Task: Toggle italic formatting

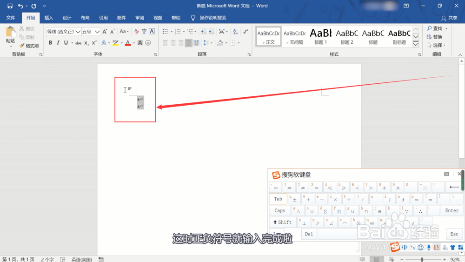Action: click(58, 43)
